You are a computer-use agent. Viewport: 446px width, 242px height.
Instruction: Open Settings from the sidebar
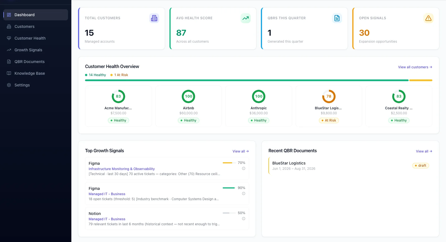coord(36,85)
